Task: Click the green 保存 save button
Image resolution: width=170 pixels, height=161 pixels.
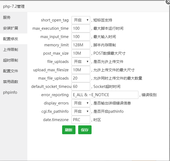Action: point(85,130)
